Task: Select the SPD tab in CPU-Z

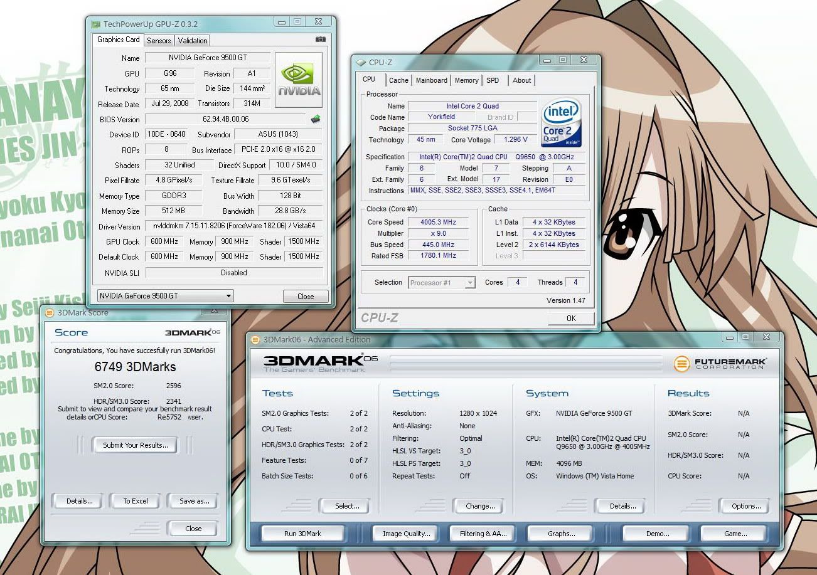Action: pyautogui.click(x=493, y=80)
